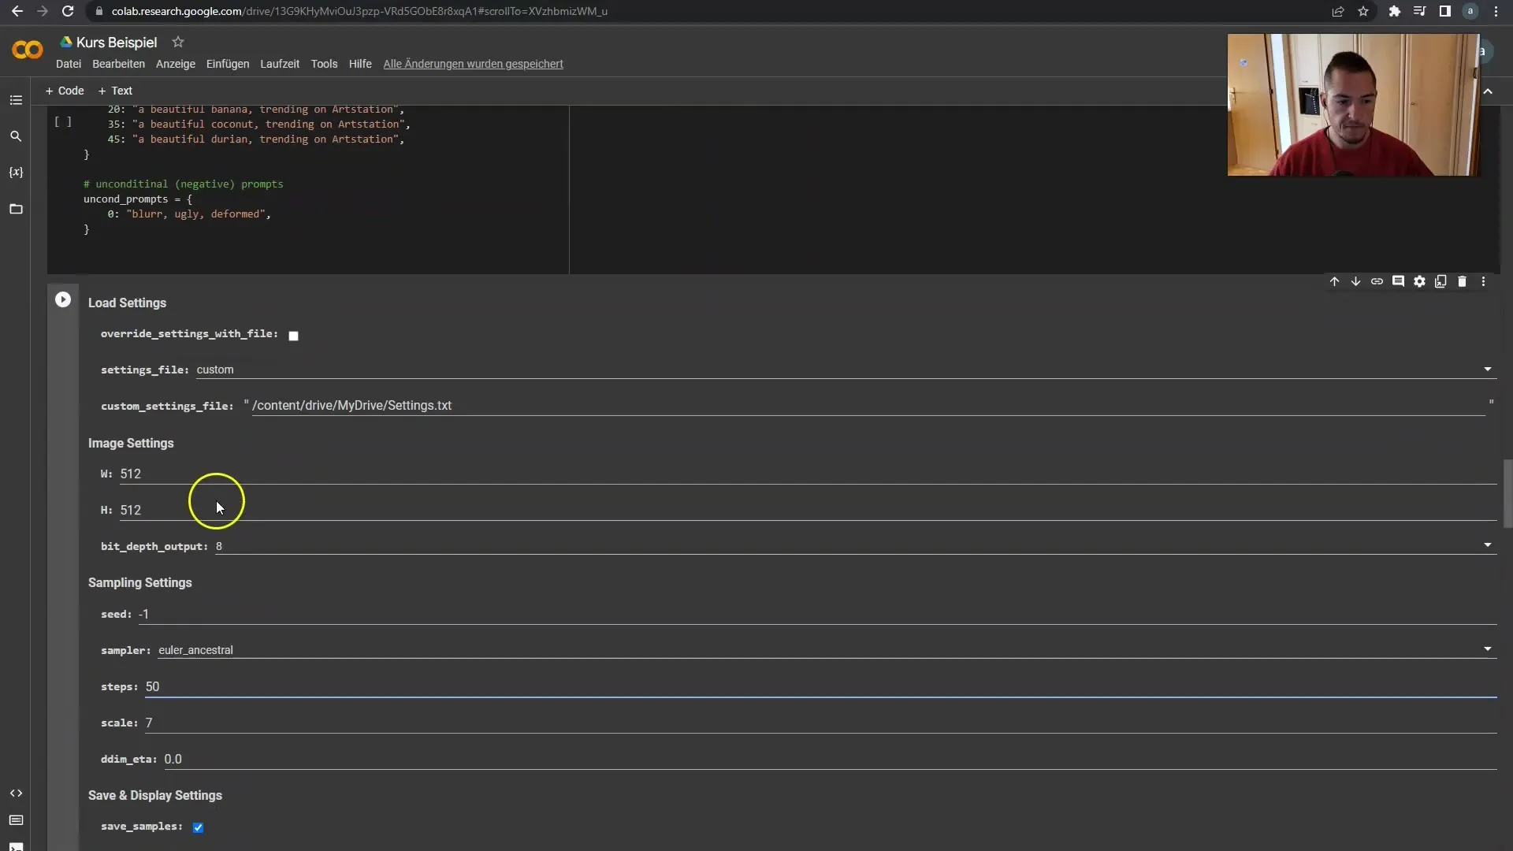Open Einfügen menu
Viewport: 1513px width, 851px height.
(228, 64)
